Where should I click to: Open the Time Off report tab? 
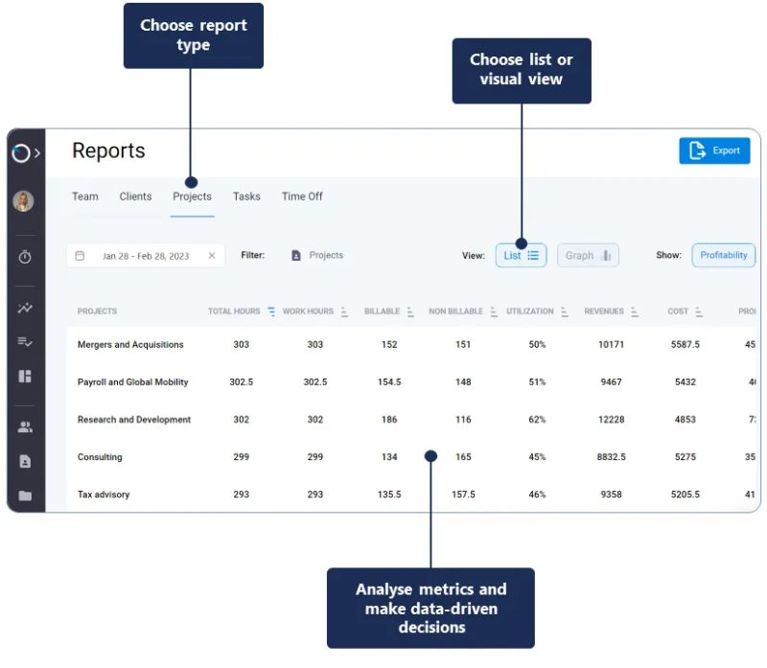coord(302,196)
